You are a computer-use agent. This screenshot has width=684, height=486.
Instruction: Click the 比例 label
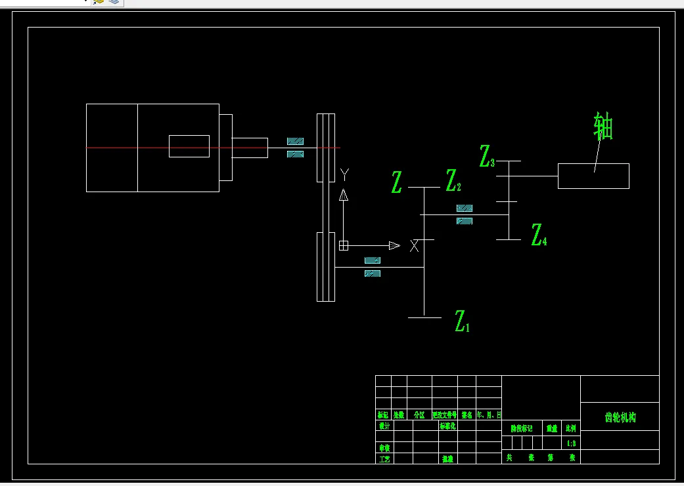pos(570,428)
